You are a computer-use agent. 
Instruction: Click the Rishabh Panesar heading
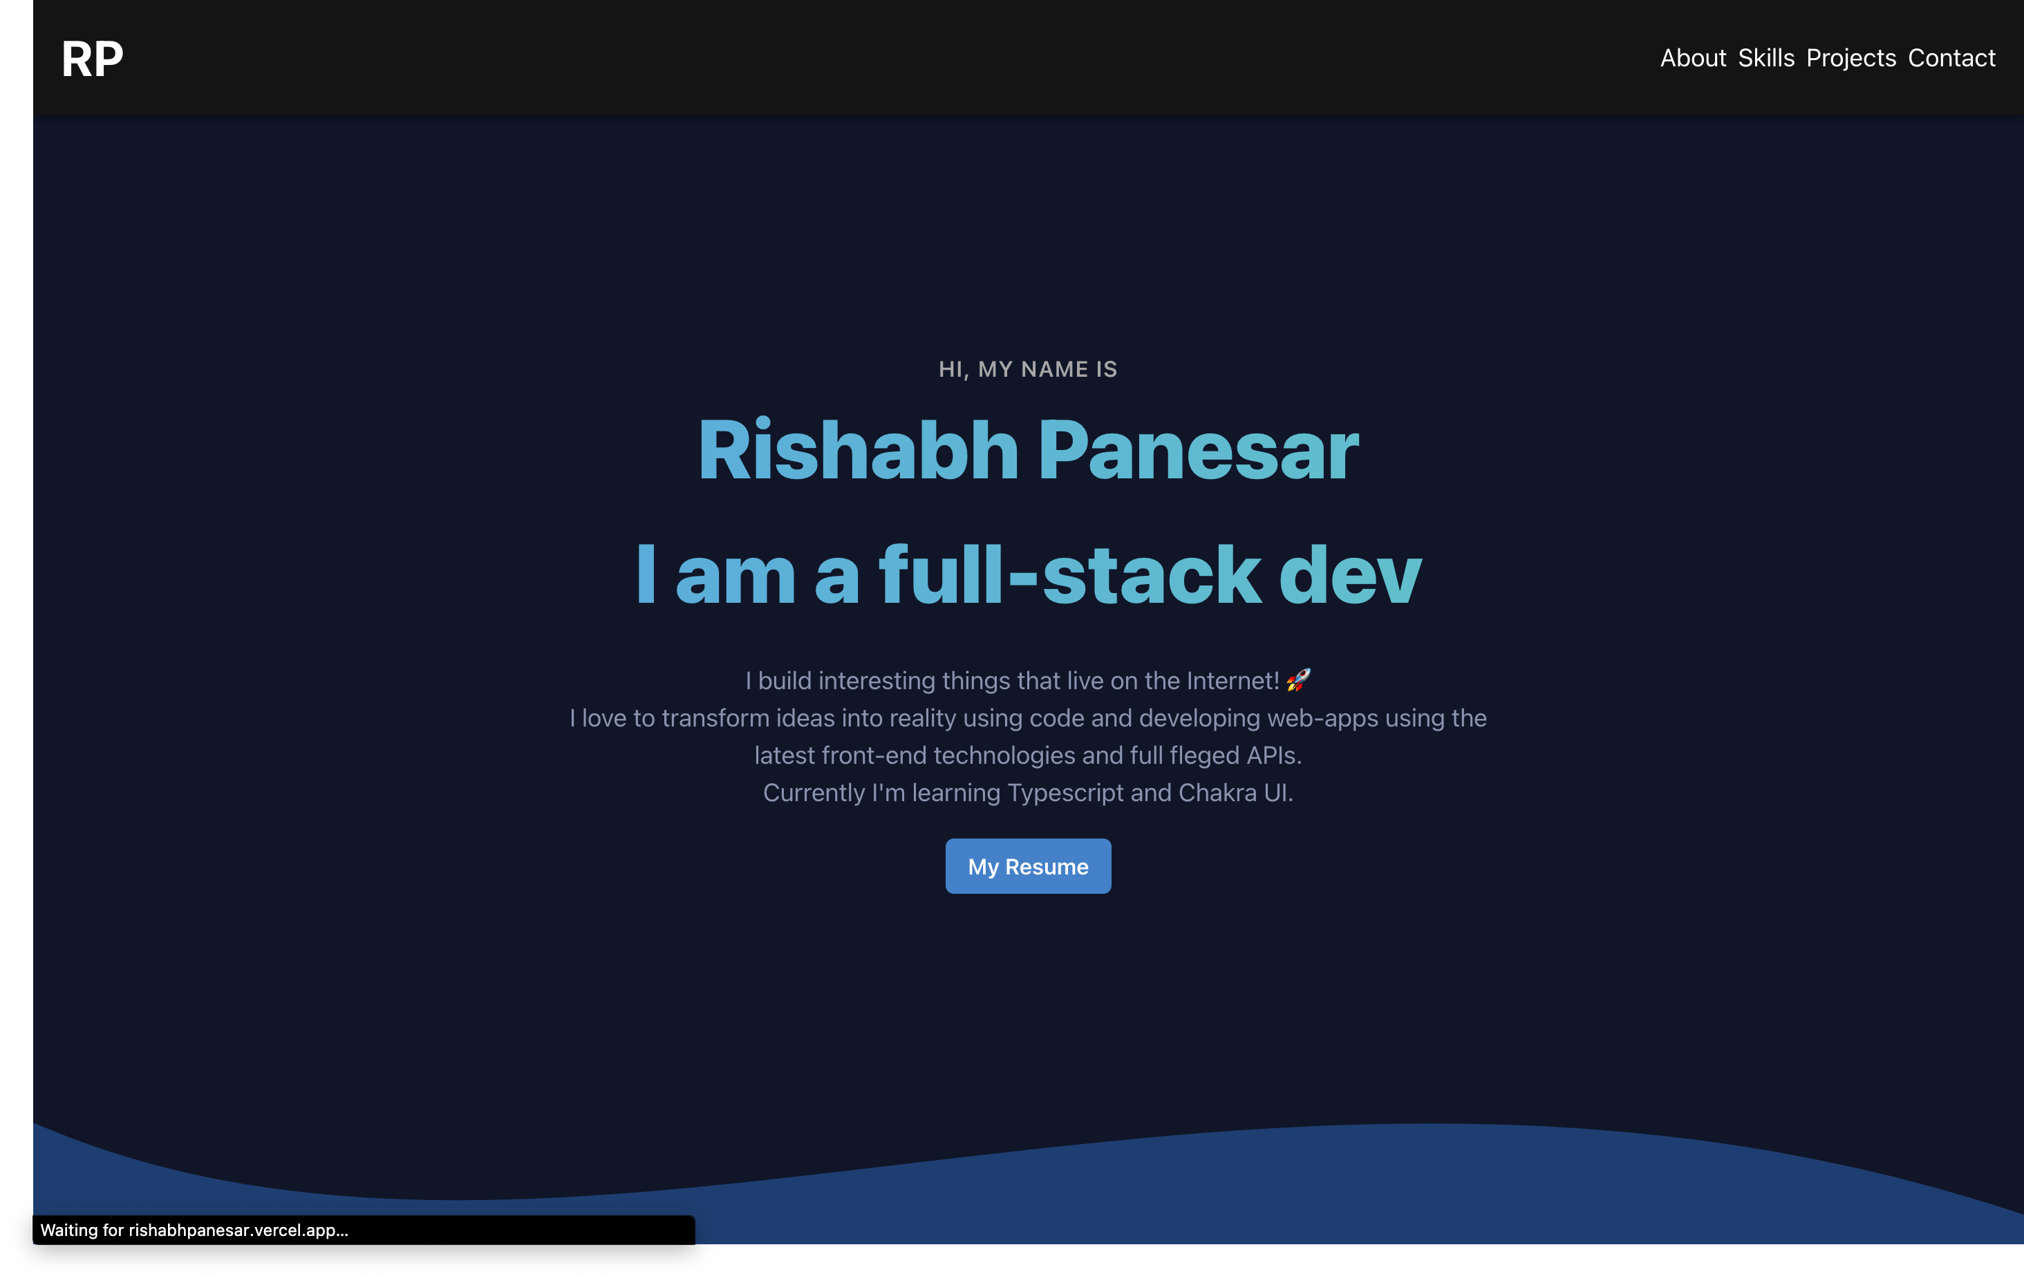pyautogui.click(x=1027, y=451)
